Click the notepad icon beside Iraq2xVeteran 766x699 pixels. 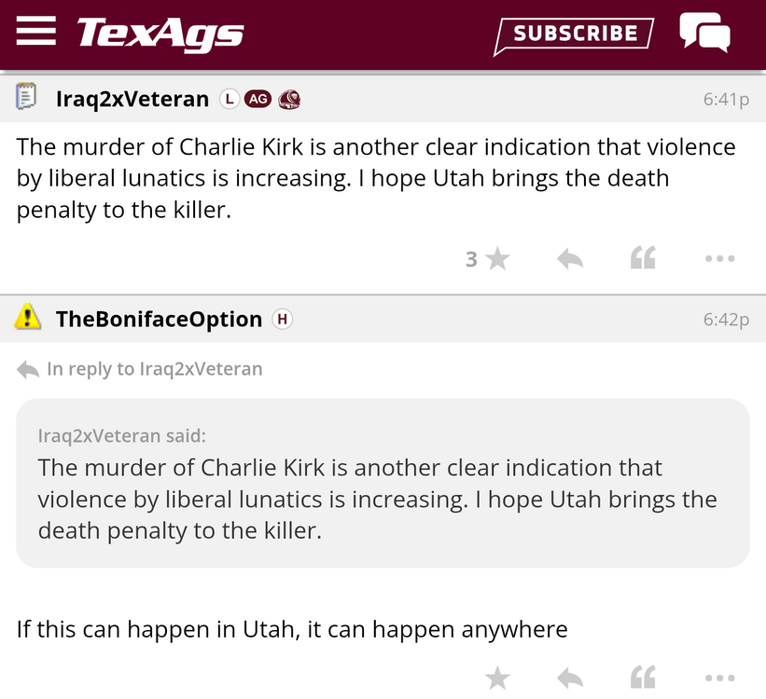pos(27,98)
